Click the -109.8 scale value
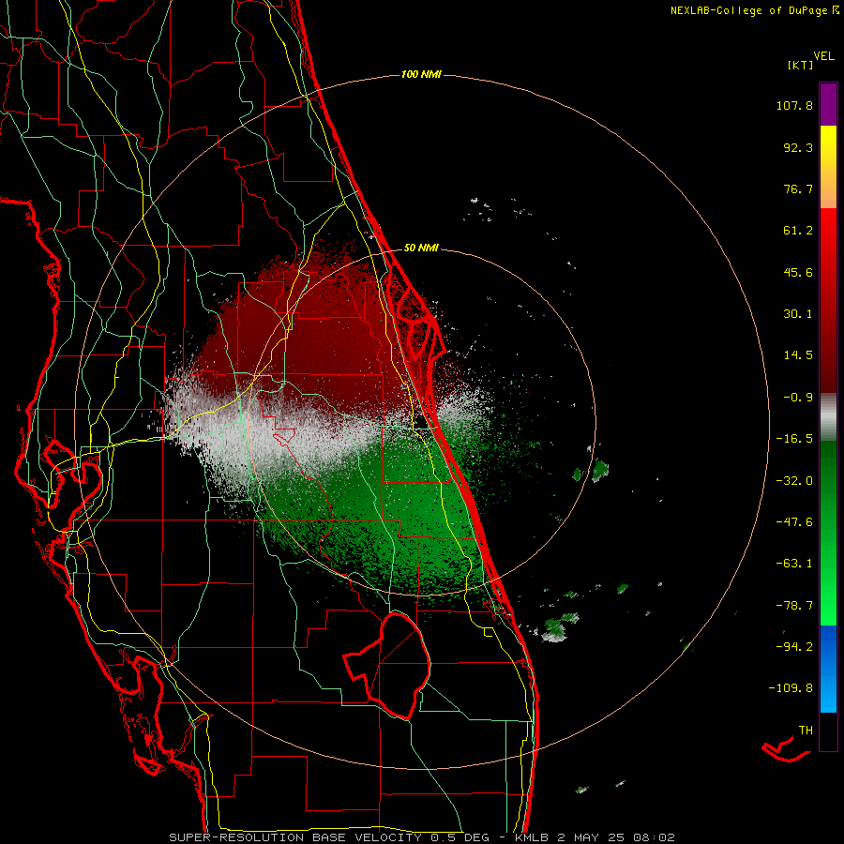This screenshot has height=844, width=844. 791,688
